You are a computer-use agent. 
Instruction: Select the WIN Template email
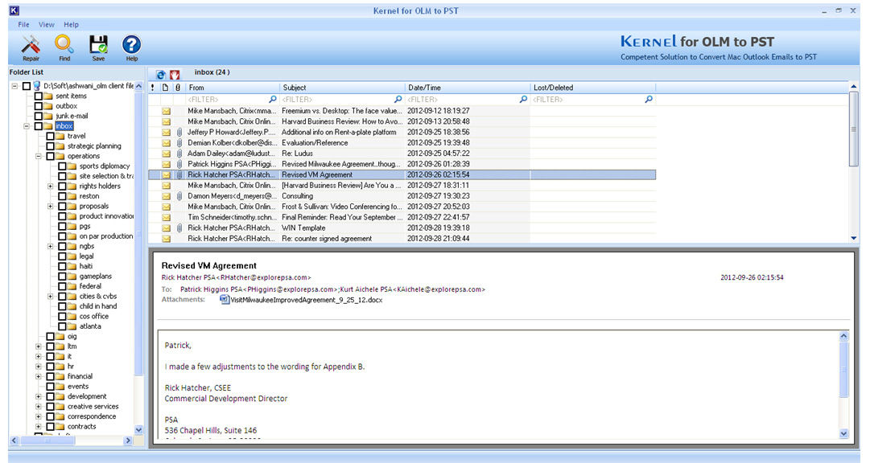tap(402, 228)
